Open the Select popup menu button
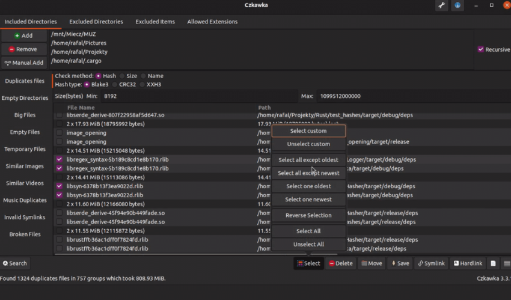This screenshot has width=511, height=300. point(308,263)
